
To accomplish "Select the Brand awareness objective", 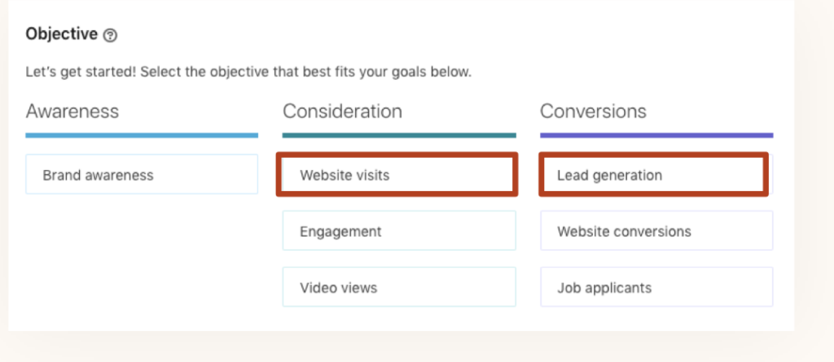I will pos(142,175).
